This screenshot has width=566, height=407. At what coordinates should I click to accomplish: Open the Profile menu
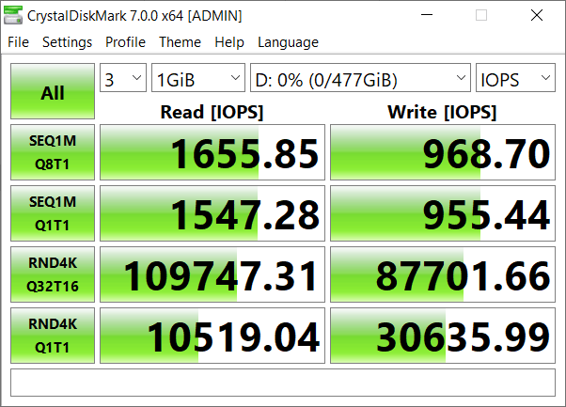[125, 42]
